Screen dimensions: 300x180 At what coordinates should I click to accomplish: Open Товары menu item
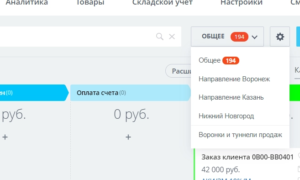[90, 3]
